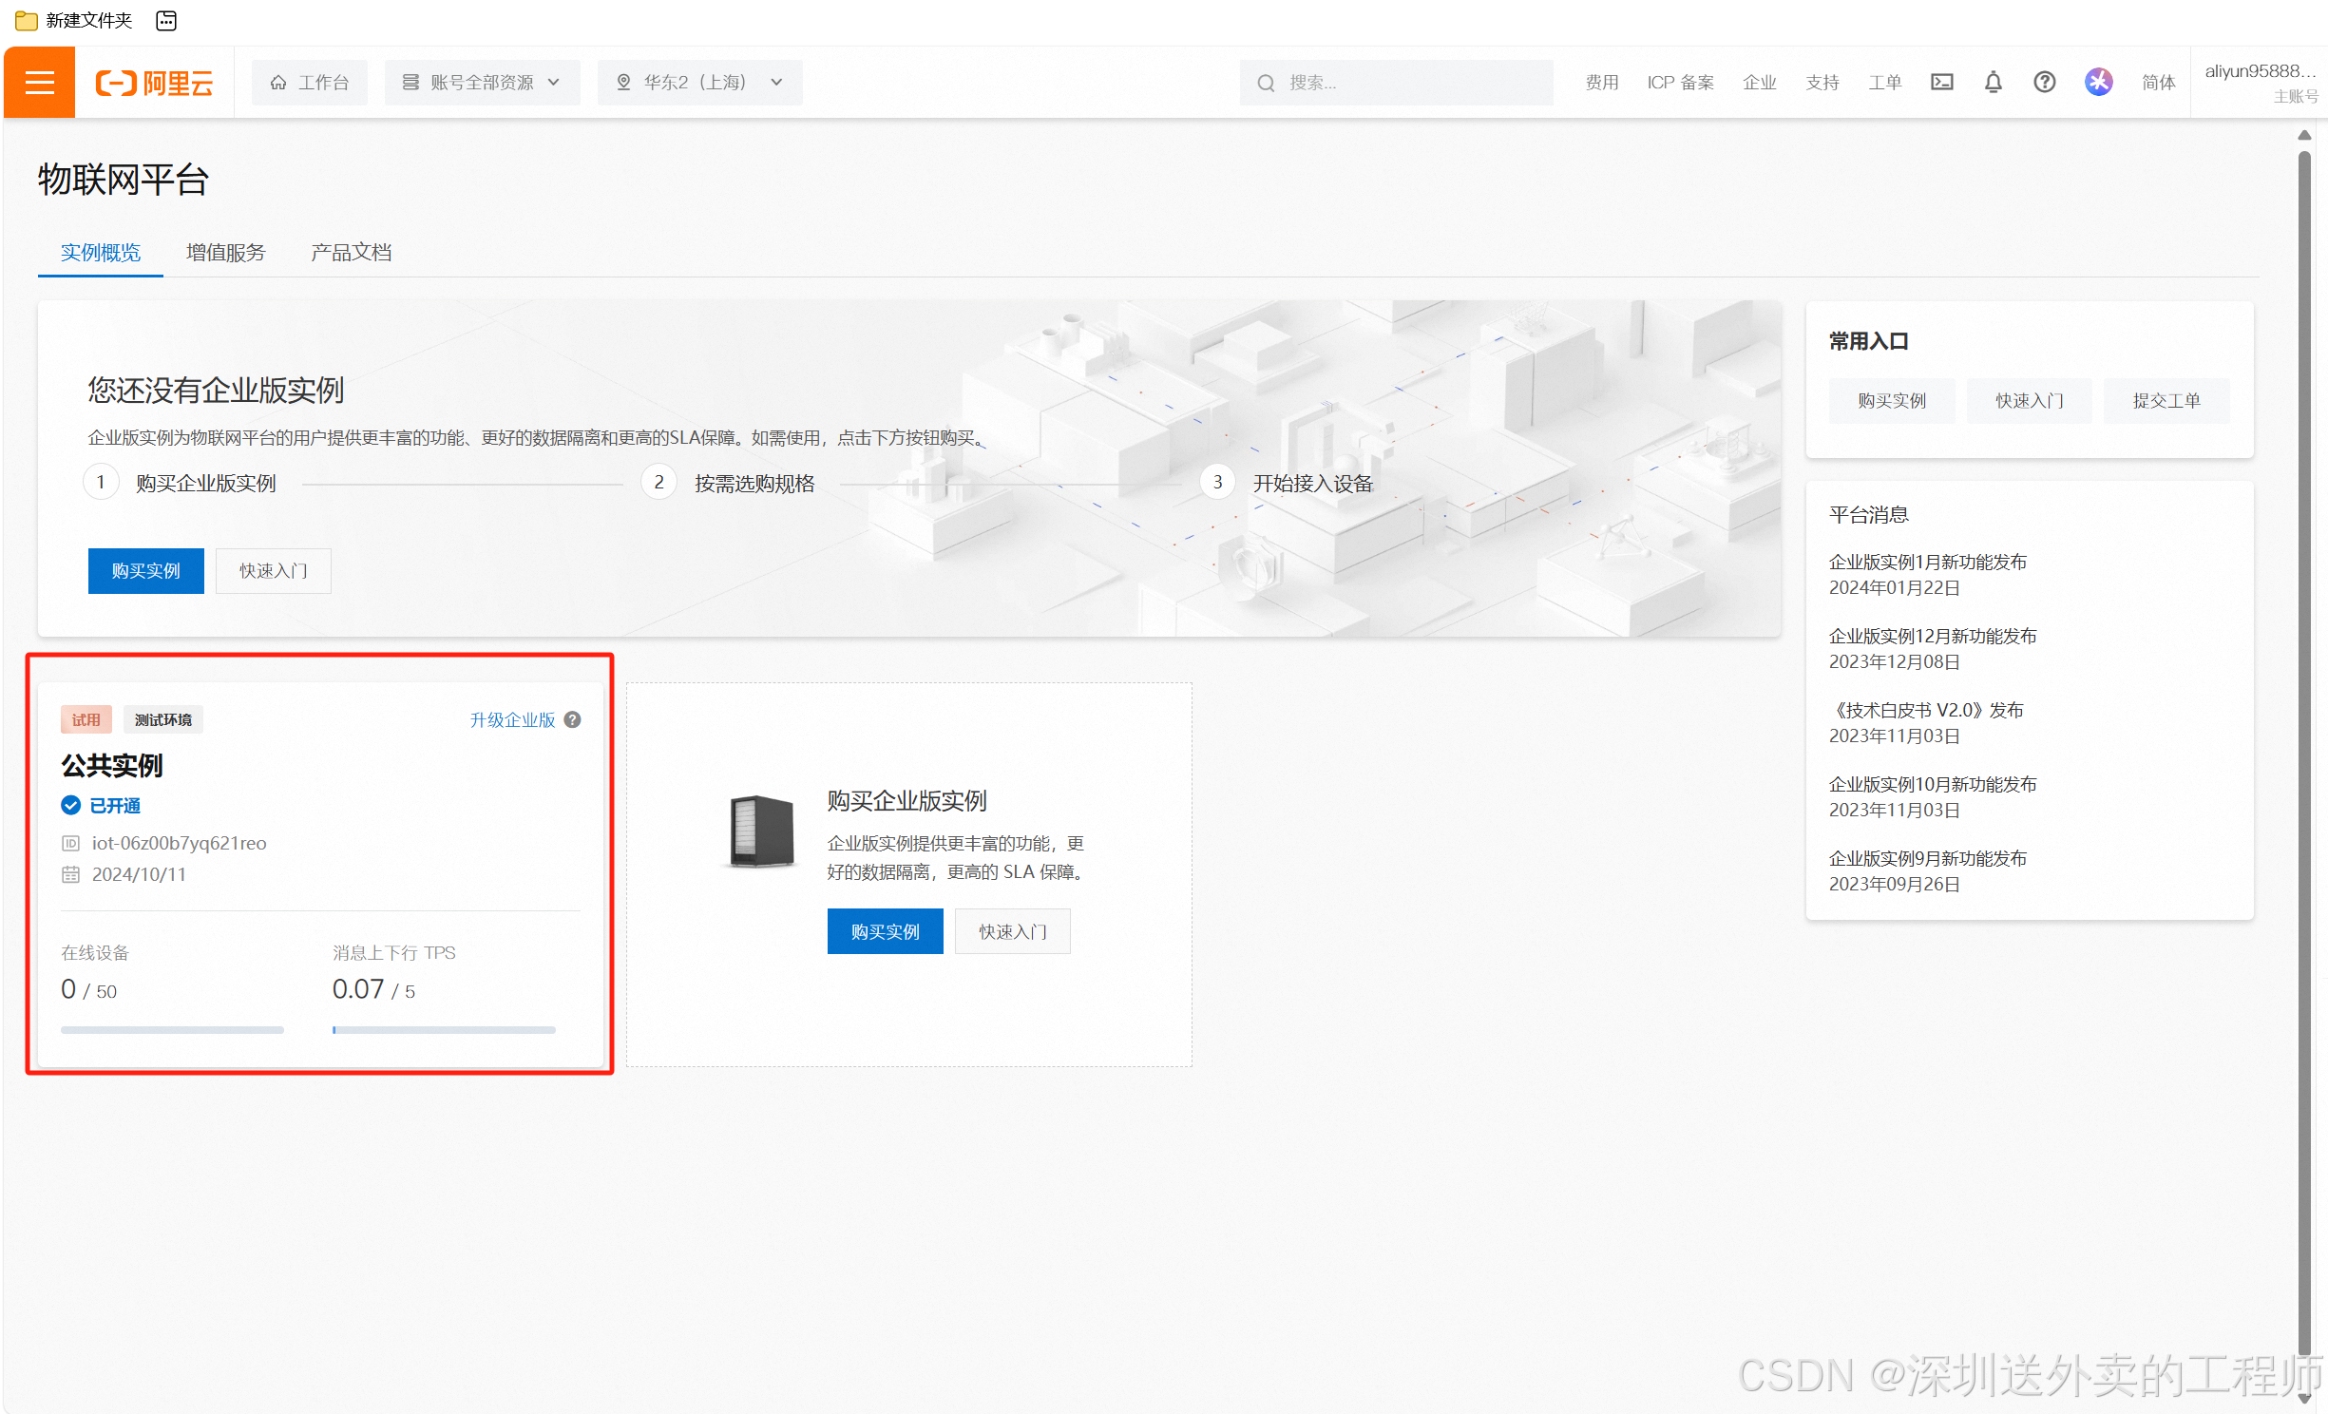The image size is (2328, 1414).
Task: Open the colorful AI assistant icon
Action: point(2098,83)
